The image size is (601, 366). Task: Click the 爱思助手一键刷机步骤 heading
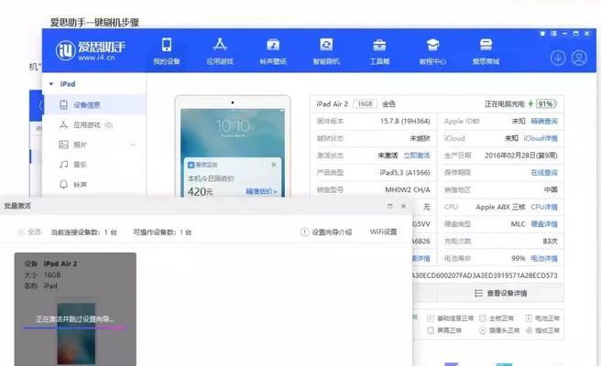[x=94, y=22]
